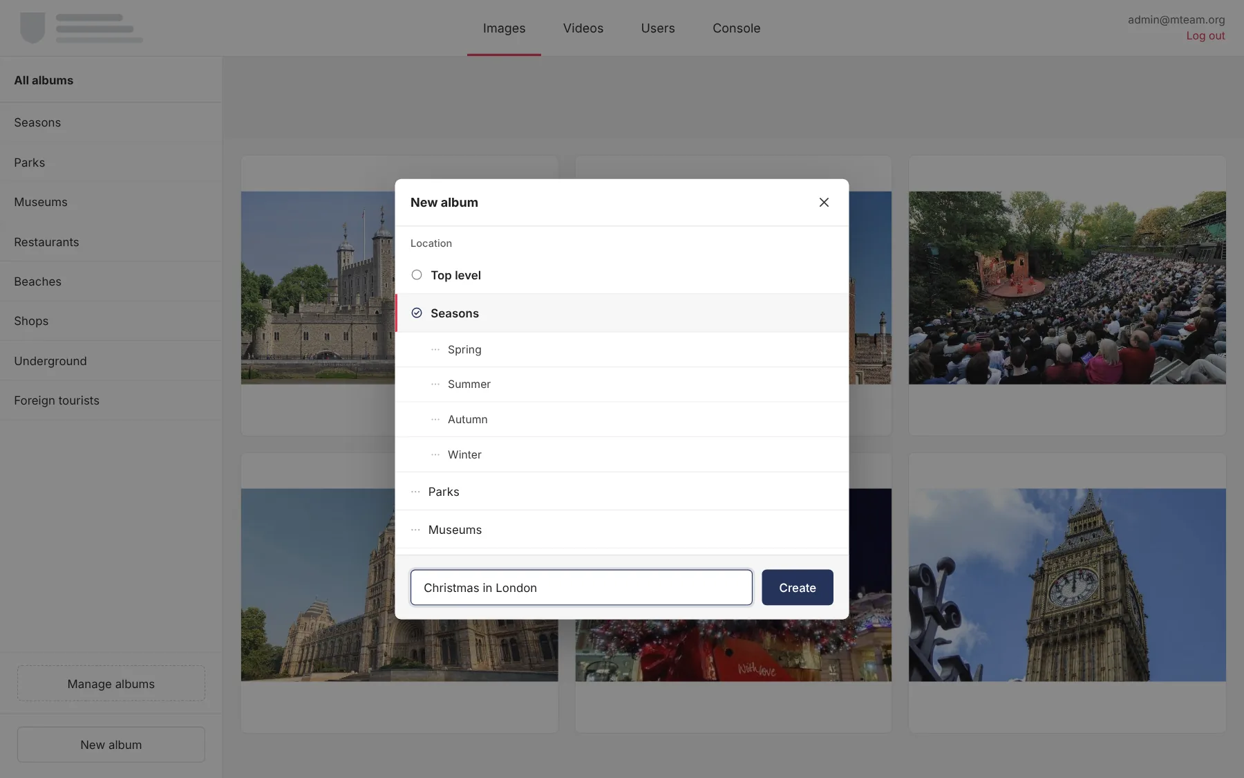Select All albums in the sidebar

coord(111,80)
